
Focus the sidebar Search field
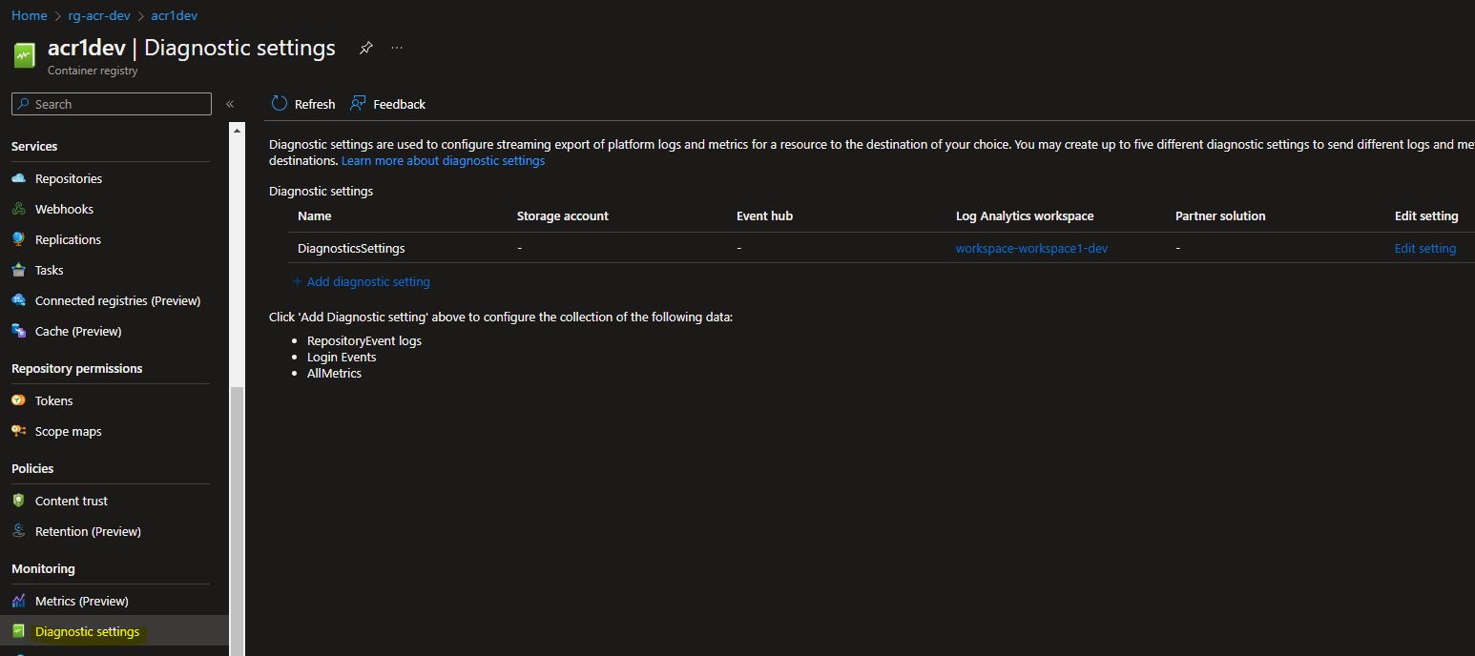click(x=112, y=104)
